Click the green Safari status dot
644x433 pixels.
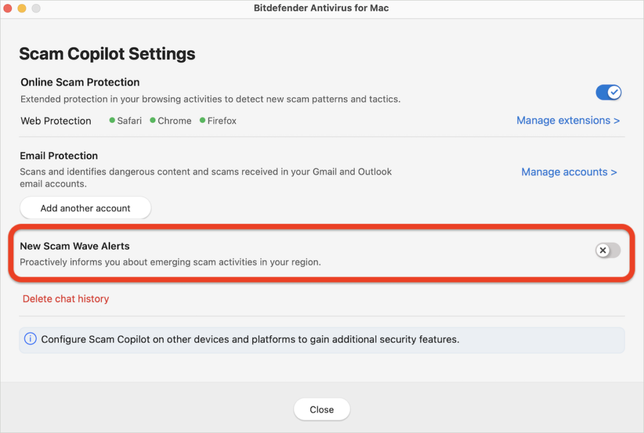112,120
